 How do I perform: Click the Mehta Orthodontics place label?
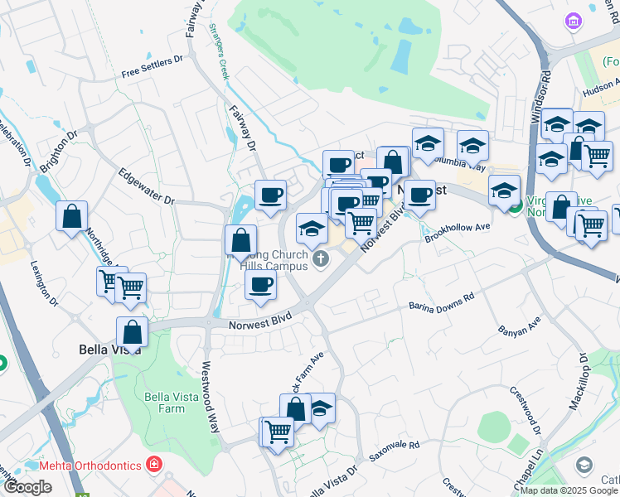[90, 466]
